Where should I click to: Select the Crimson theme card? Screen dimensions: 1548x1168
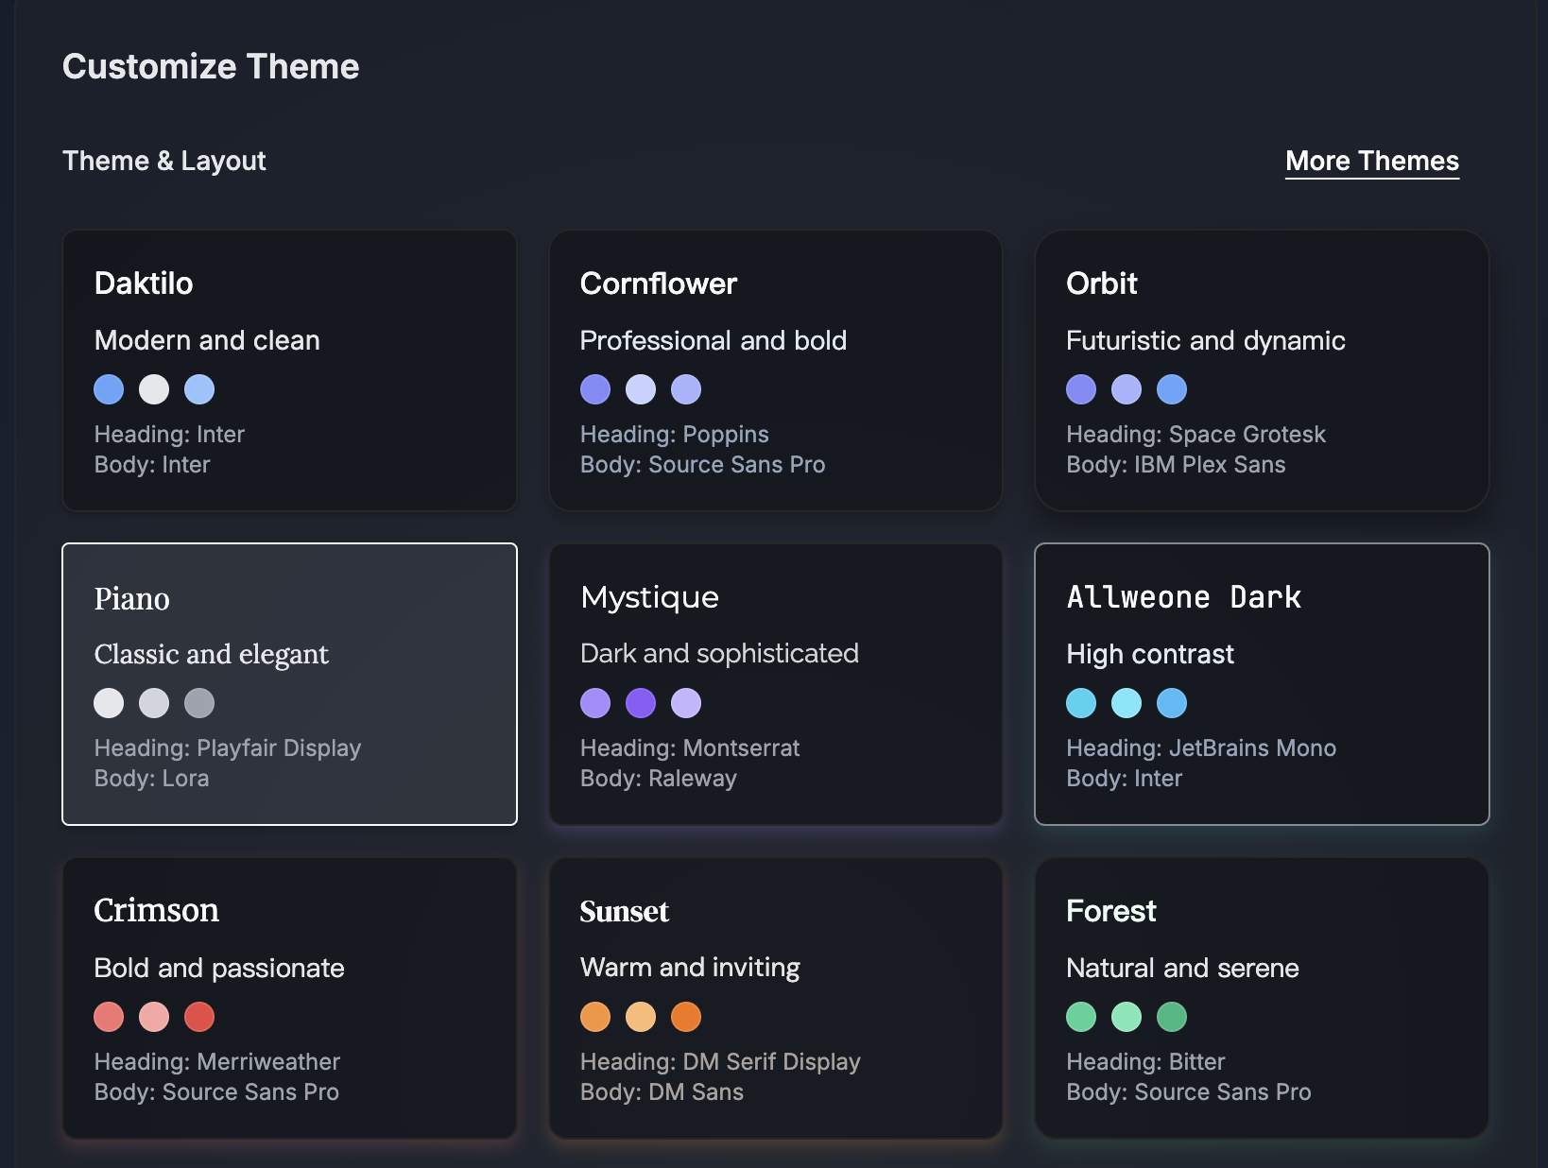(289, 998)
